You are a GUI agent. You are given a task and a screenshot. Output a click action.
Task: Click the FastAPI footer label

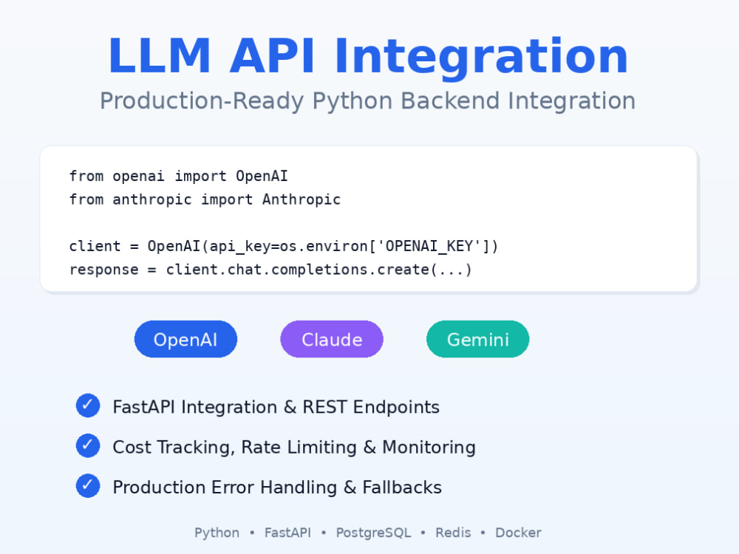[x=287, y=533]
